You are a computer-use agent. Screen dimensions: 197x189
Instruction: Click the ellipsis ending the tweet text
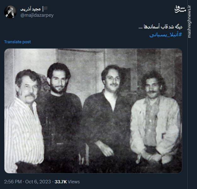[x=141, y=28]
